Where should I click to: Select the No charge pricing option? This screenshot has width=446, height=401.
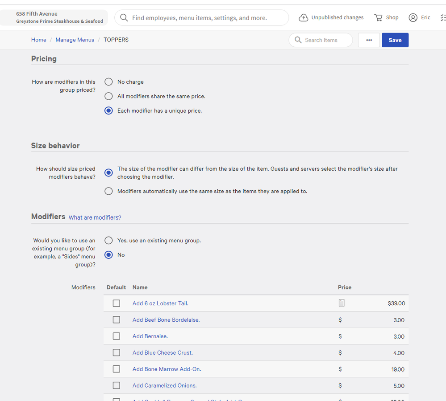(x=108, y=82)
